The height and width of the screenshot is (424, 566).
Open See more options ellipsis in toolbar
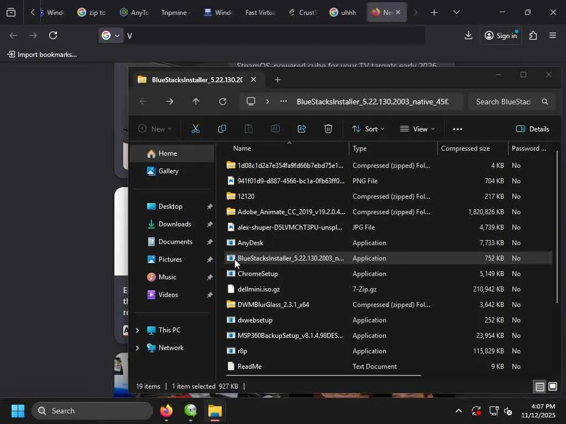click(457, 129)
